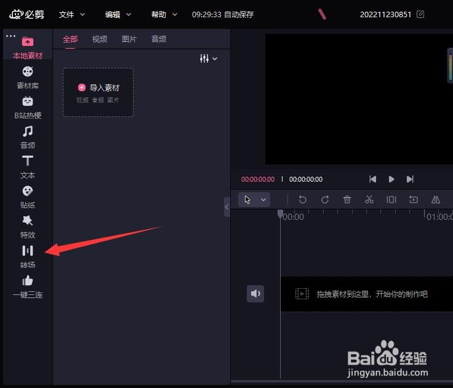The image size is (453, 388).
Task: Click 导入素材 to import media
Action: click(x=98, y=92)
